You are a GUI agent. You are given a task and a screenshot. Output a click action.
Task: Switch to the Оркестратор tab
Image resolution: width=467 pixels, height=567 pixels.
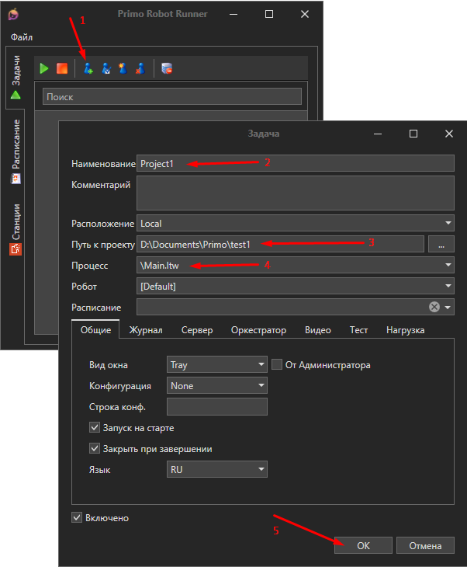click(258, 330)
